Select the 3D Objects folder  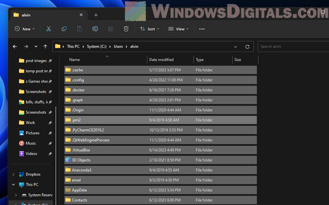(x=161, y=160)
